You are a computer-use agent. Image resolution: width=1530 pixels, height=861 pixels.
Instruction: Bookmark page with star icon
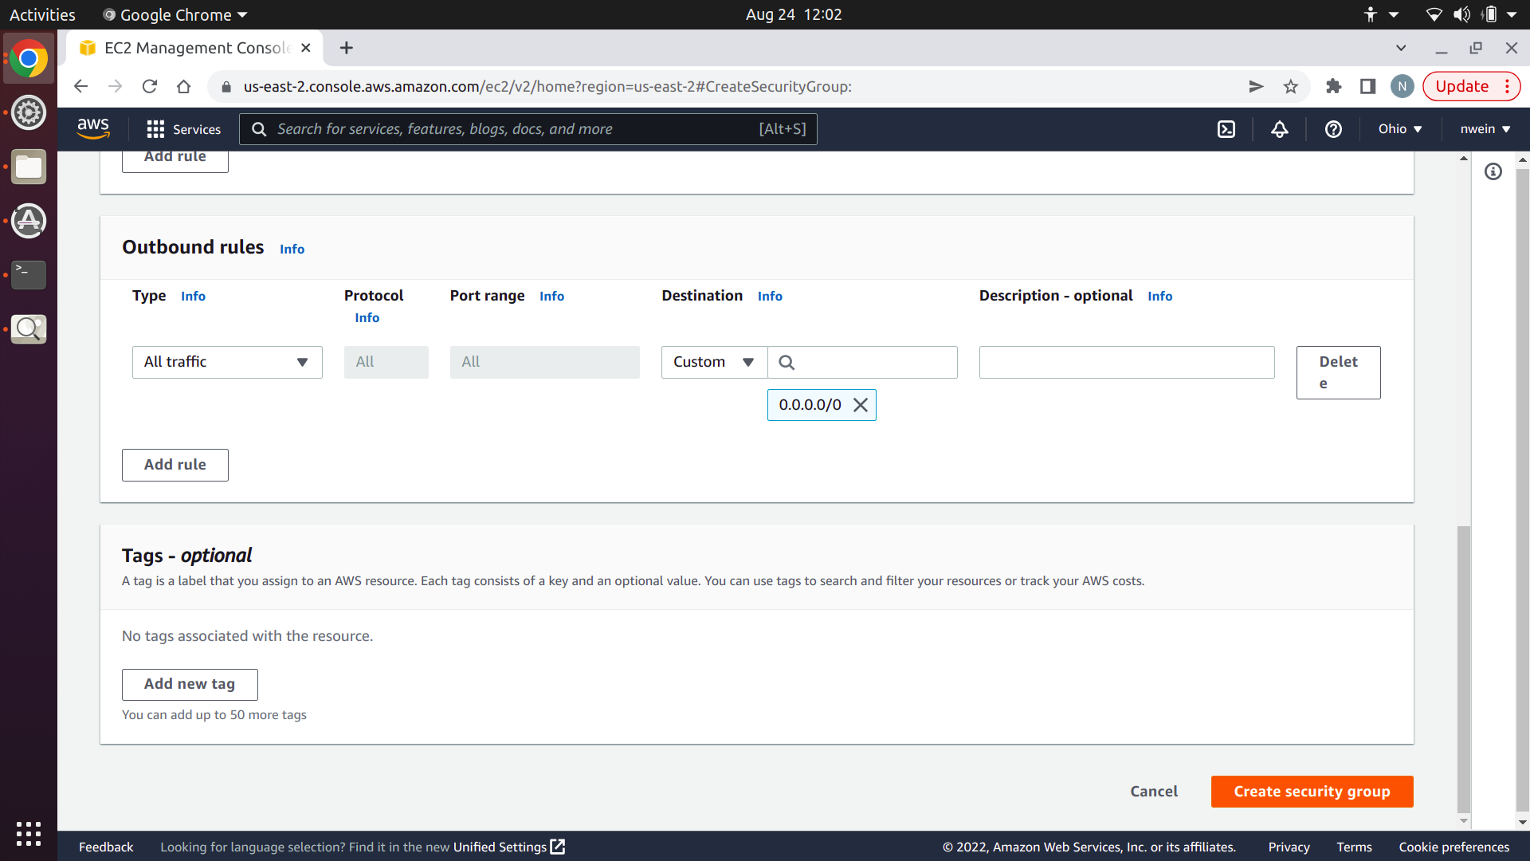(x=1291, y=87)
